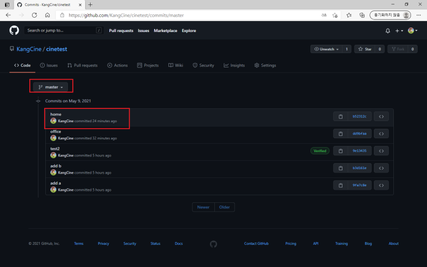Open the user avatar menu in header
Screen dimensions: 427x267
click(413, 30)
